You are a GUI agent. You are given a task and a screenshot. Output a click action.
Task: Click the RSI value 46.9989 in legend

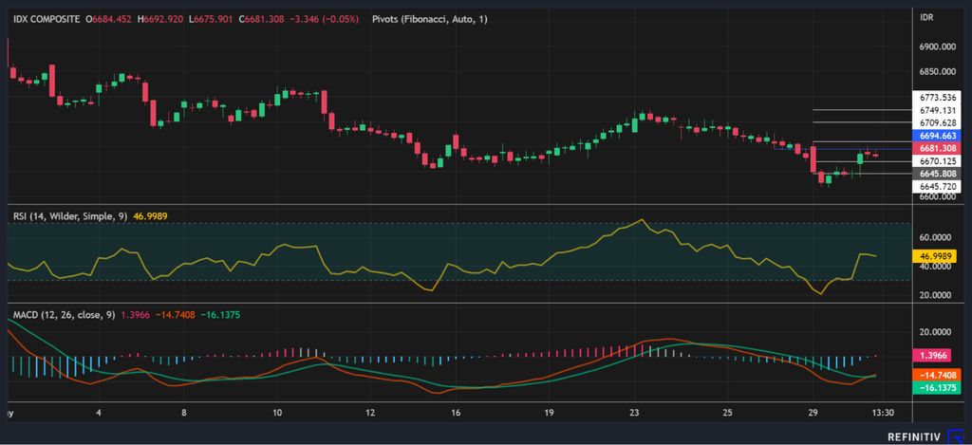click(x=150, y=215)
